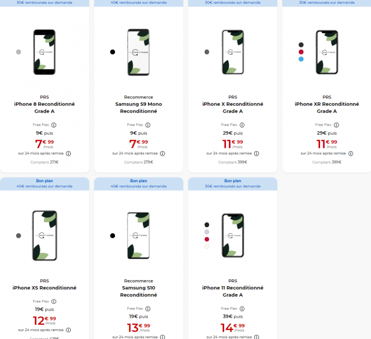This screenshot has width=371, height=339.
Task: Choose white color swatch for iPhone 11
Action: pyautogui.click(x=207, y=247)
